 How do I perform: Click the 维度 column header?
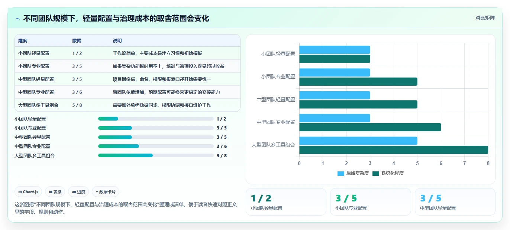[23, 41]
